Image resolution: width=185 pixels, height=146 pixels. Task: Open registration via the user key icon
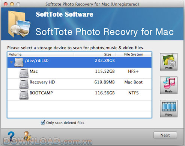tap(27, 136)
